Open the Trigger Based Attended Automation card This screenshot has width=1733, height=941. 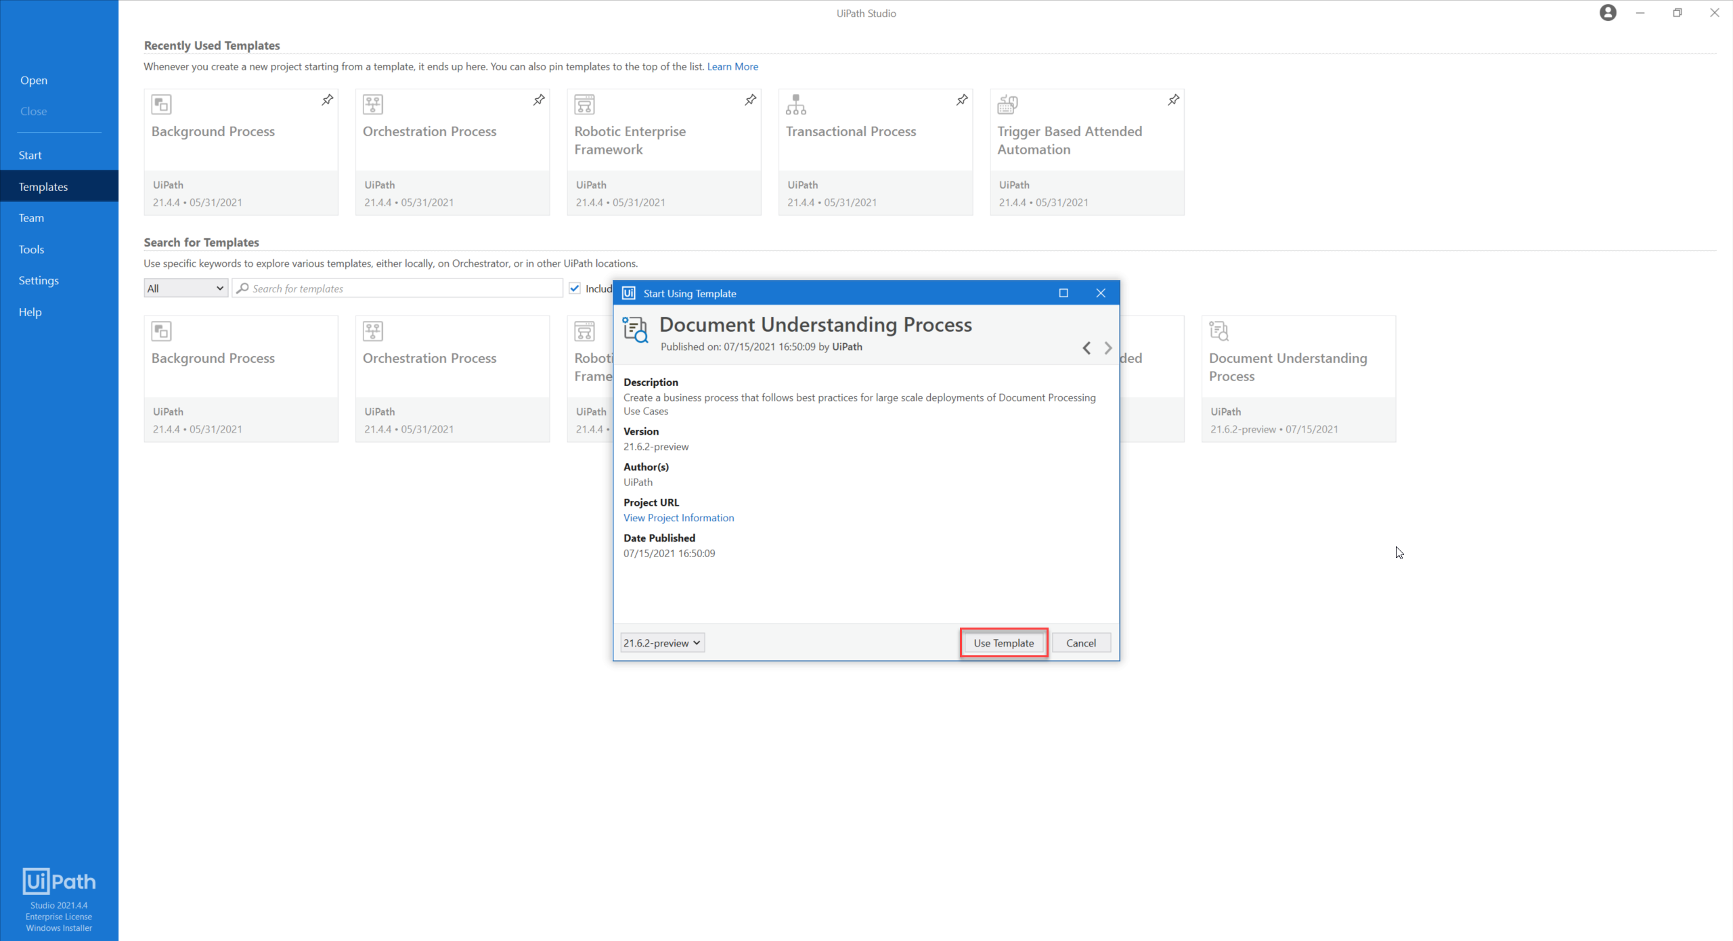1087,152
